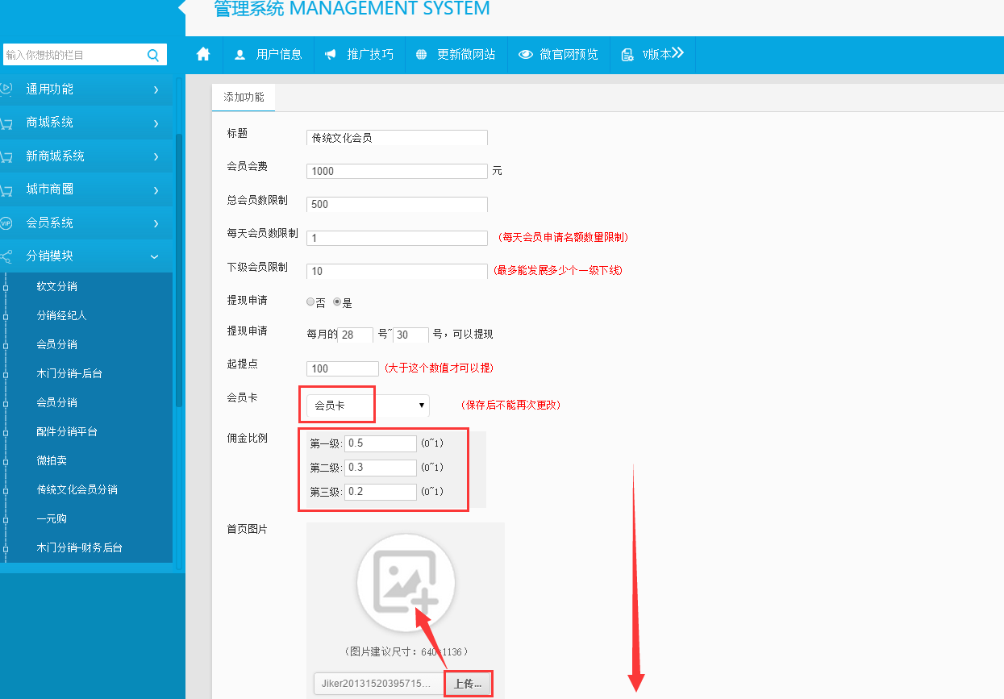Click the 第三级 commission input 0.2

pos(381,492)
